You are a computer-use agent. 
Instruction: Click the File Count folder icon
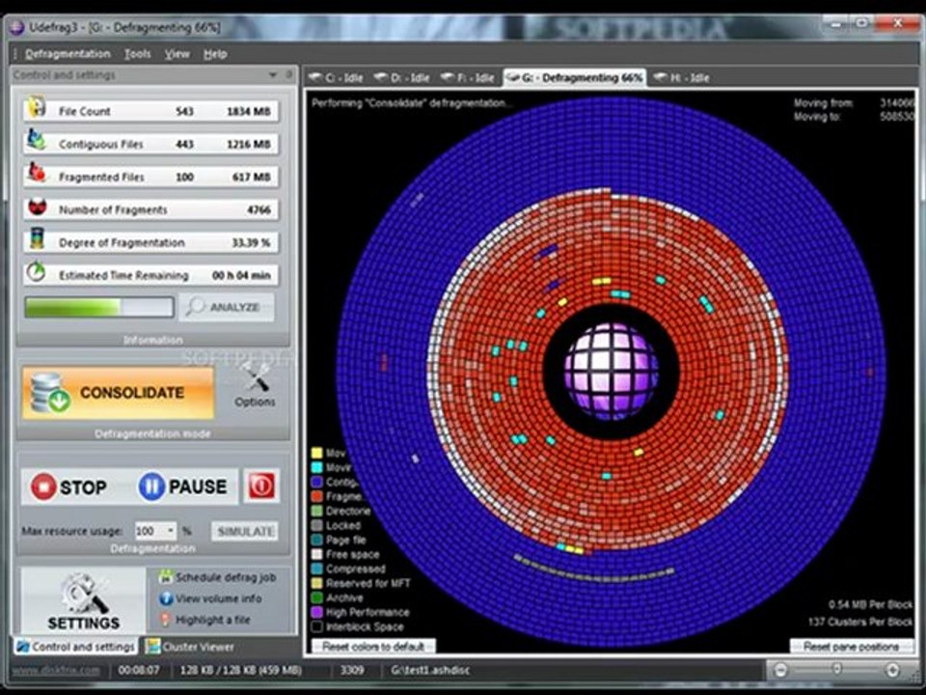click(x=37, y=108)
